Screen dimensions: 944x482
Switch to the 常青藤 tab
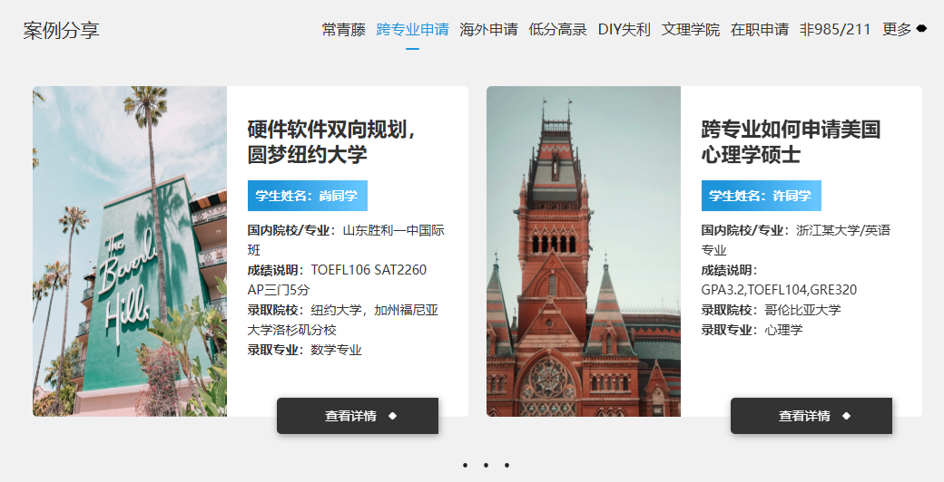(343, 29)
